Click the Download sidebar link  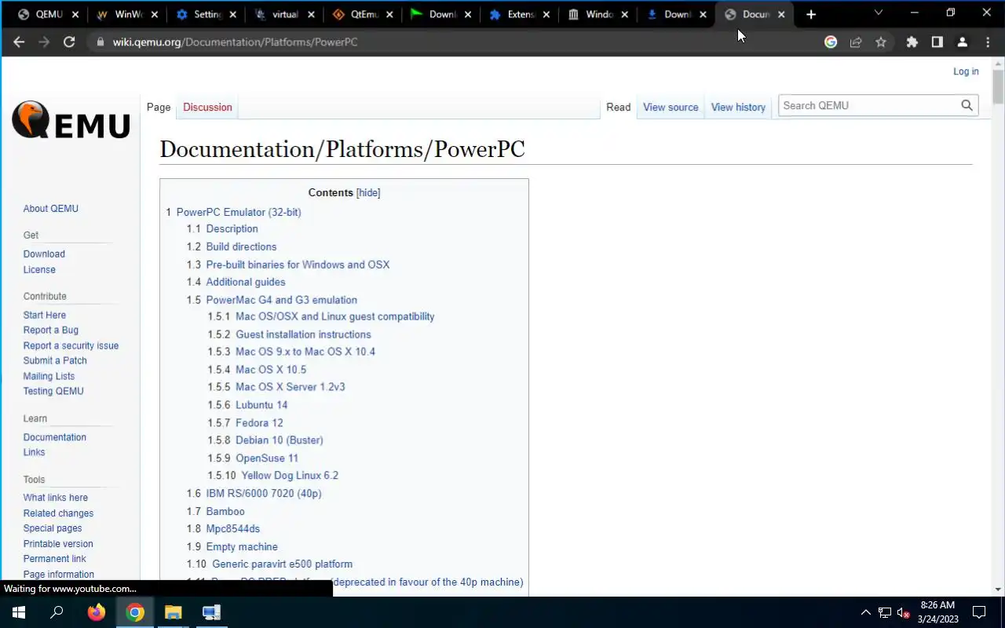pos(44,254)
